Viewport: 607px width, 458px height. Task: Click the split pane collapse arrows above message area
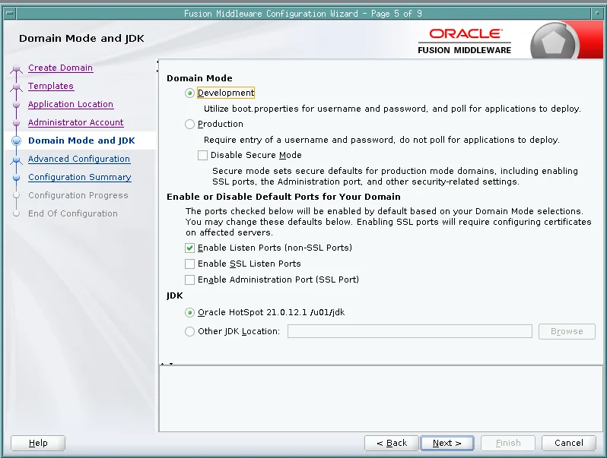pyautogui.click(x=167, y=363)
